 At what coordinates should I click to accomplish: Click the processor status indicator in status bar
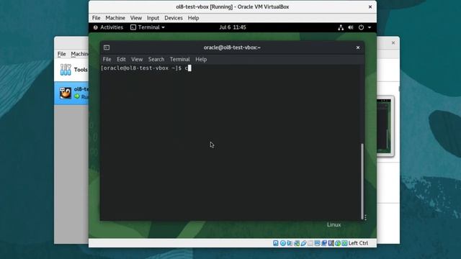click(x=331, y=243)
